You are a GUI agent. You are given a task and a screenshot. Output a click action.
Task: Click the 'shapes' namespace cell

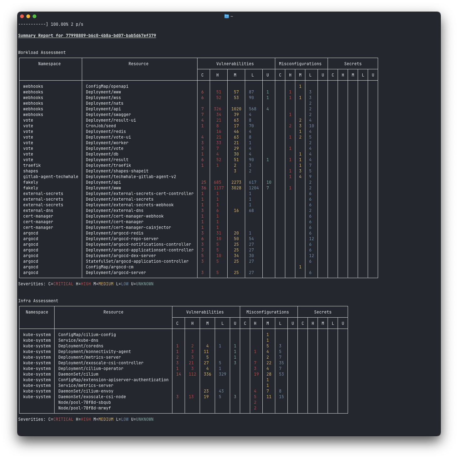click(31, 171)
